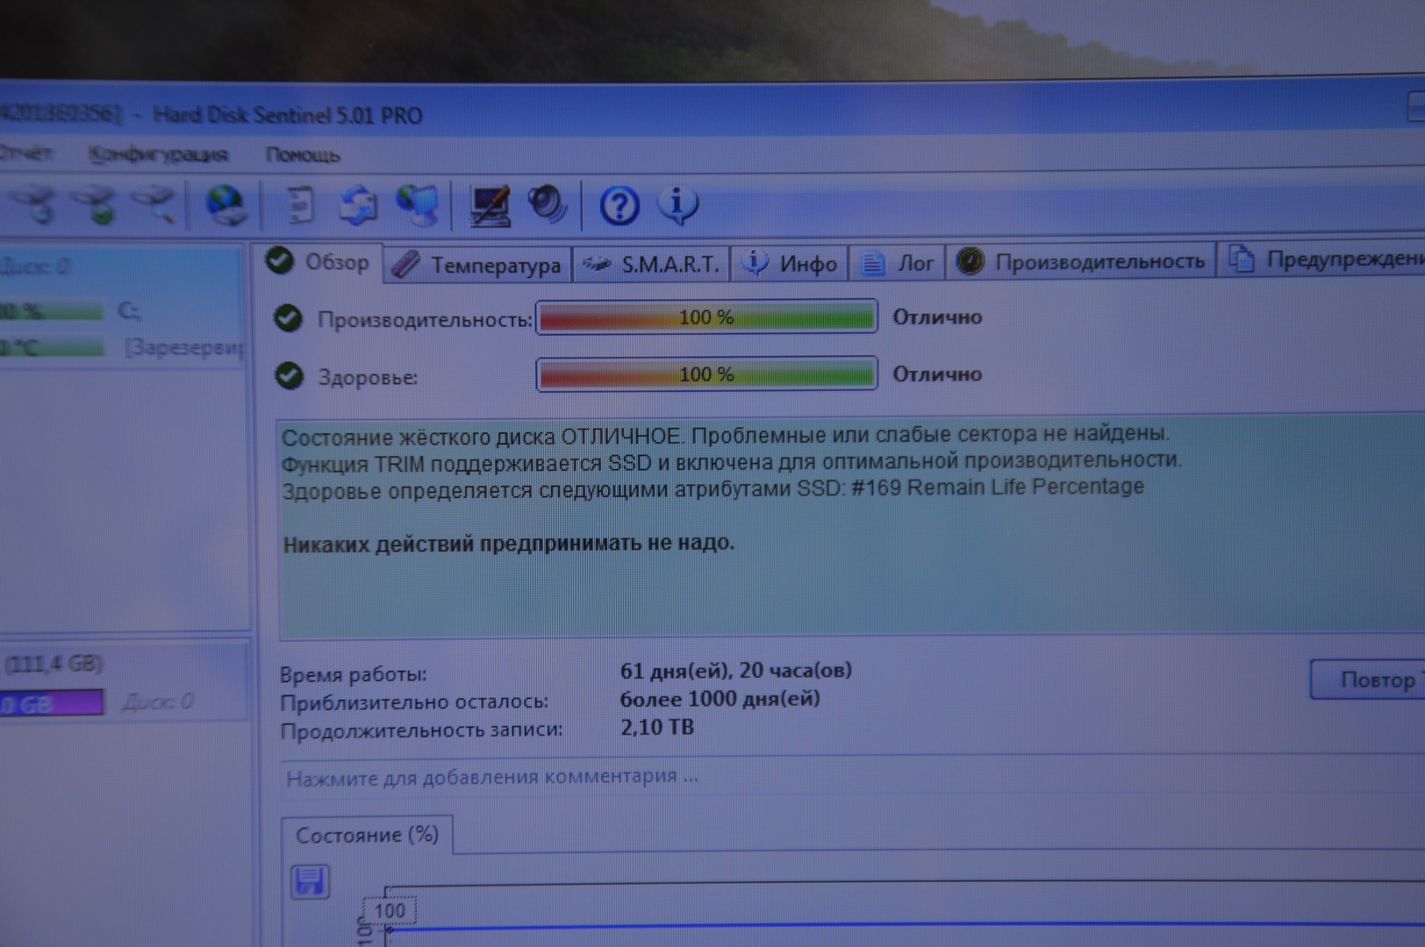The height and width of the screenshot is (947, 1425).
Task: Open the text report document icon
Action: pos(301,205)
